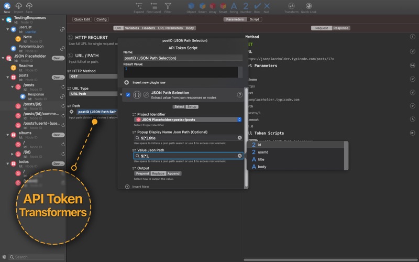The width and height of the screenshot is (419, 262).
Task: Click the curly braces icon of JSON Path Selection
Action: tap(137, 95)
